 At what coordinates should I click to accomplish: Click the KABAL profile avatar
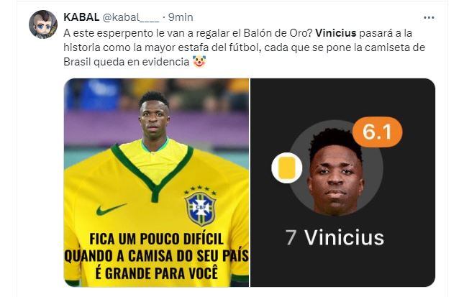click(43, 24)
